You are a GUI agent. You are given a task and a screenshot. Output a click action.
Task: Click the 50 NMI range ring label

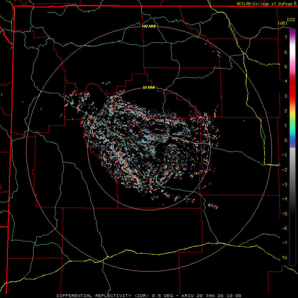(x=149, y=87)
